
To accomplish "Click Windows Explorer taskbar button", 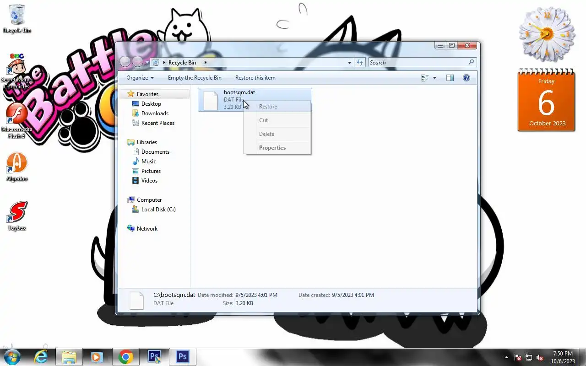I will (69, 357).
